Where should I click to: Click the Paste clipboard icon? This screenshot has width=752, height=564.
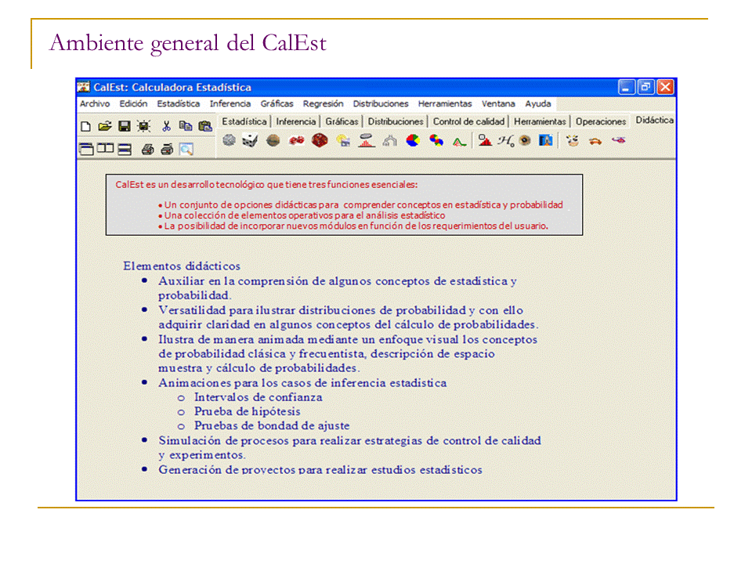pos(205,126)
